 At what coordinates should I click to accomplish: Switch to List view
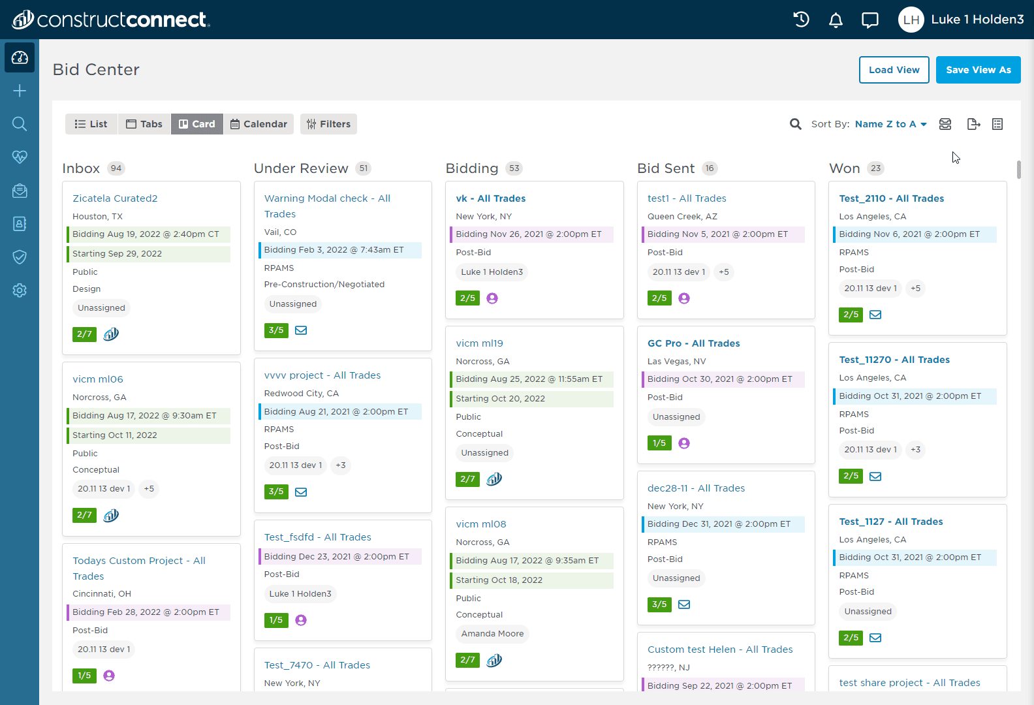(x=91, y=124)
